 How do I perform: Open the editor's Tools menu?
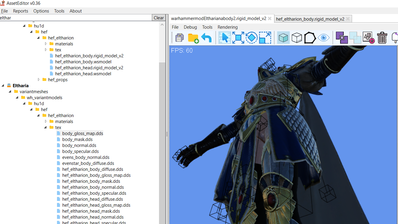tap(207, 27)
